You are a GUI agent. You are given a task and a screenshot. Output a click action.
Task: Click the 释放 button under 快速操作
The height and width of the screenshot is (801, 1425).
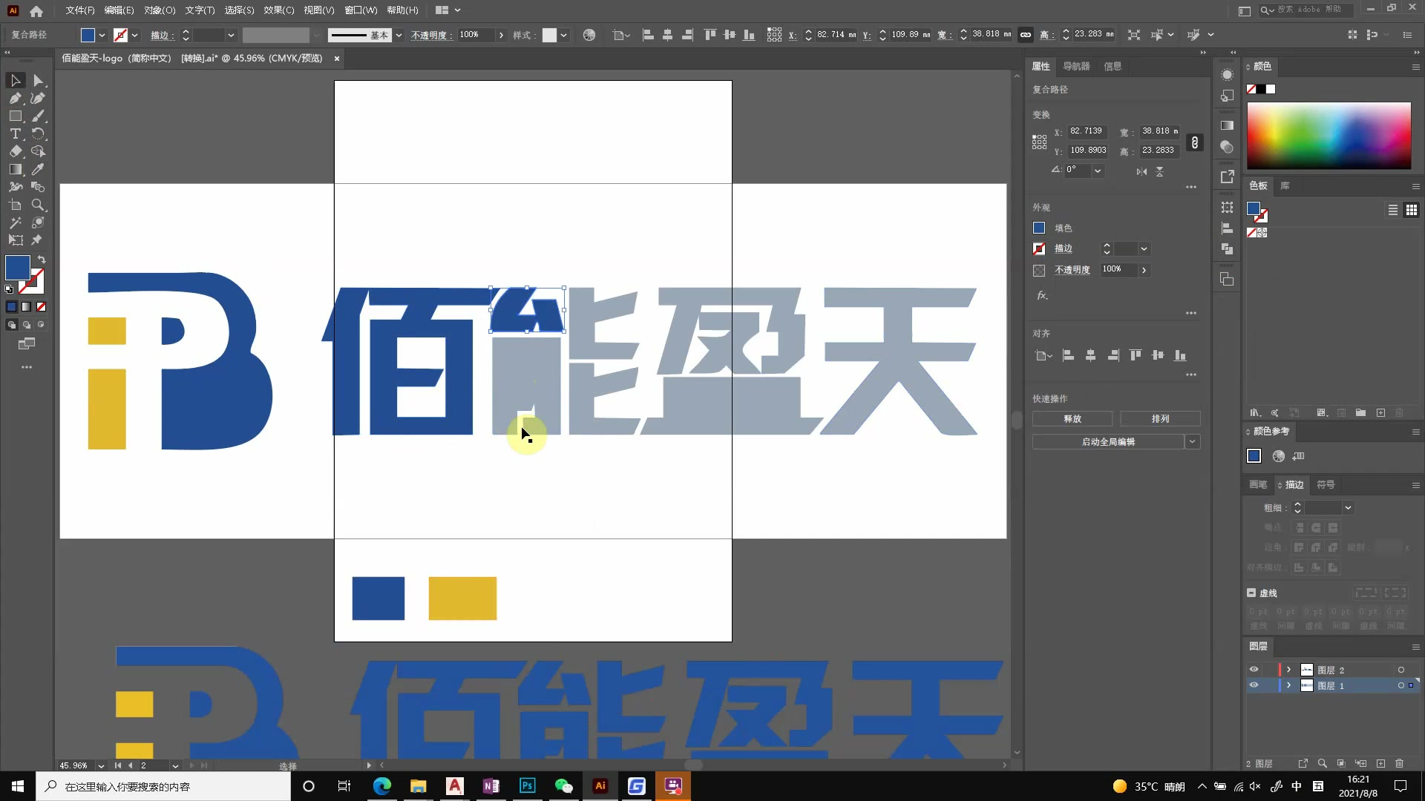click(x=1072, y=418)
